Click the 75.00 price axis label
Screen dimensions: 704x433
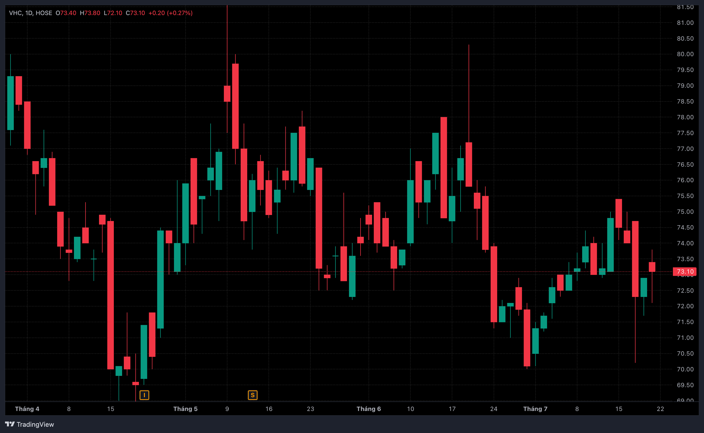(685, 212)
